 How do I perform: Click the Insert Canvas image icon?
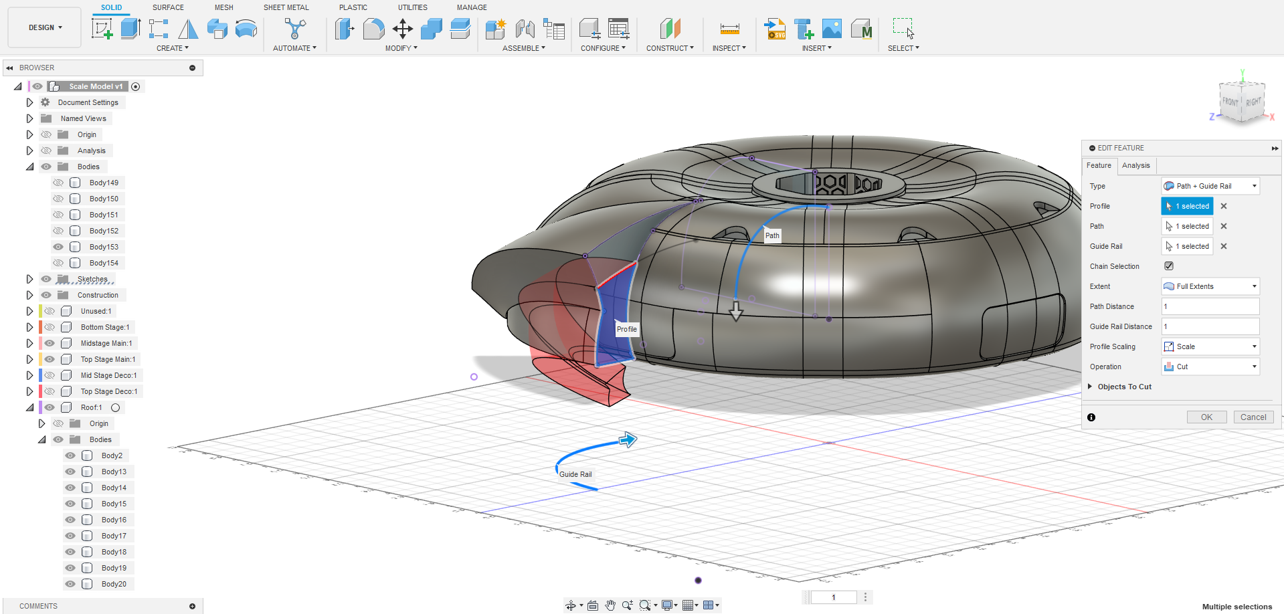(x=832, y=29)
